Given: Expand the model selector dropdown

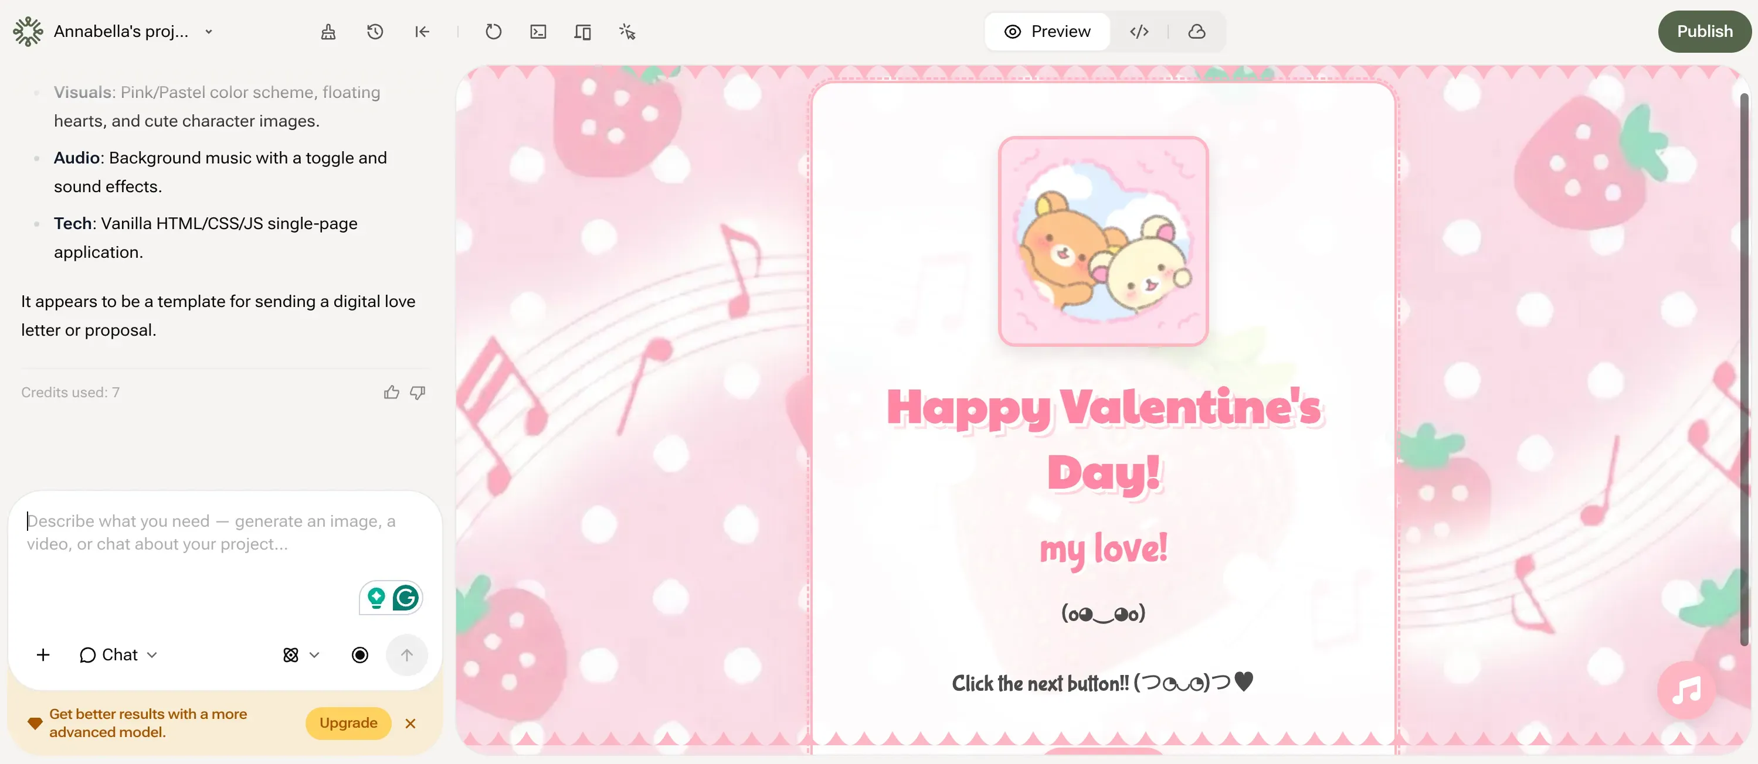Looking at the screenshot, I should [301, 655].
